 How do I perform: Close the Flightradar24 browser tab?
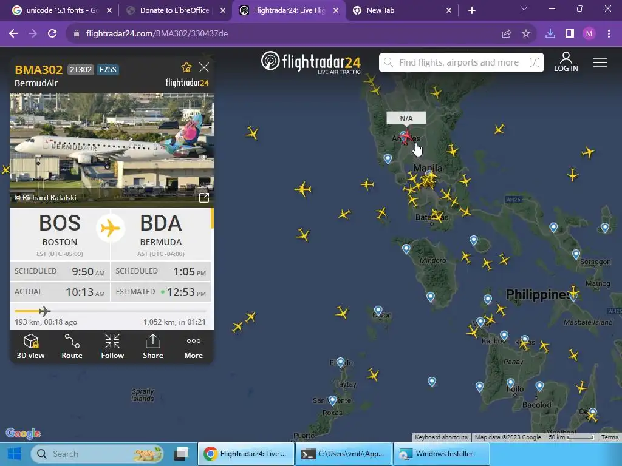tap(336, 10)
